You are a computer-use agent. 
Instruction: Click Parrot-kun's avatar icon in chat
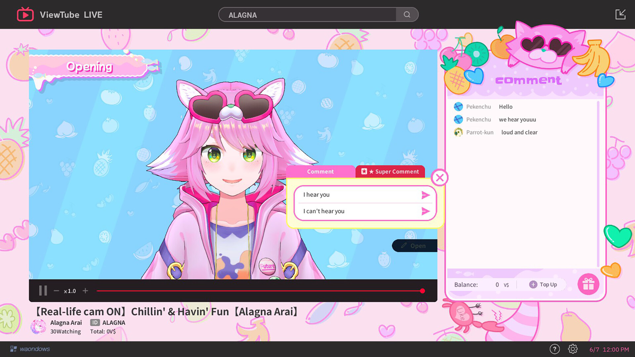[458, 132]
